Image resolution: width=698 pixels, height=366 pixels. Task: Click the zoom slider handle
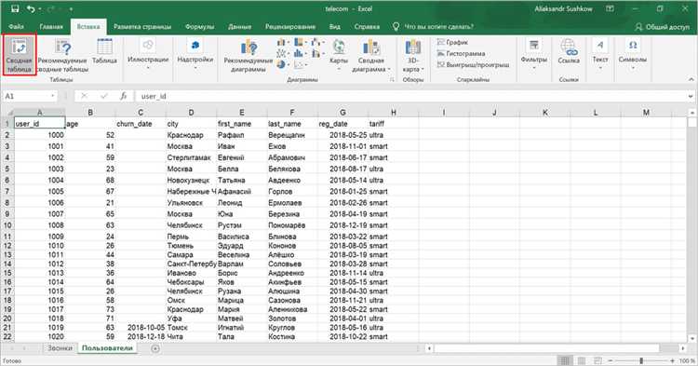pos(641,360)
